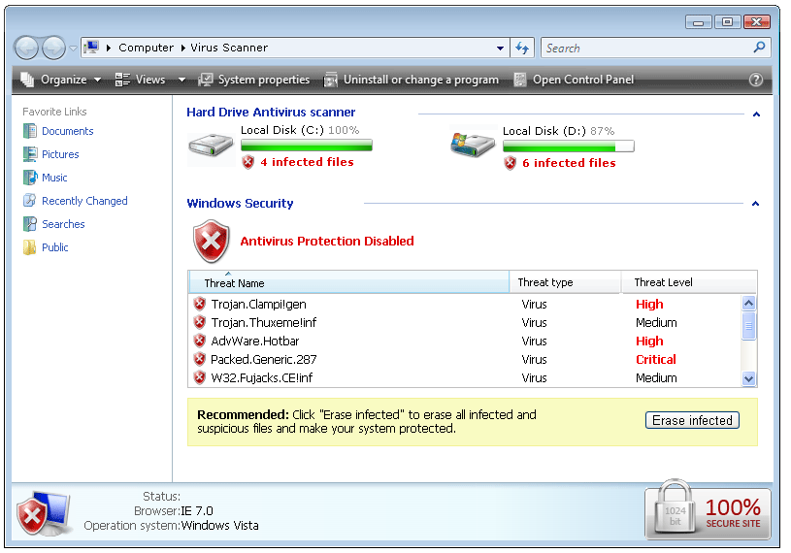The image size is (791, 553).
Task: Open System properties
Action: pos(253,80)
